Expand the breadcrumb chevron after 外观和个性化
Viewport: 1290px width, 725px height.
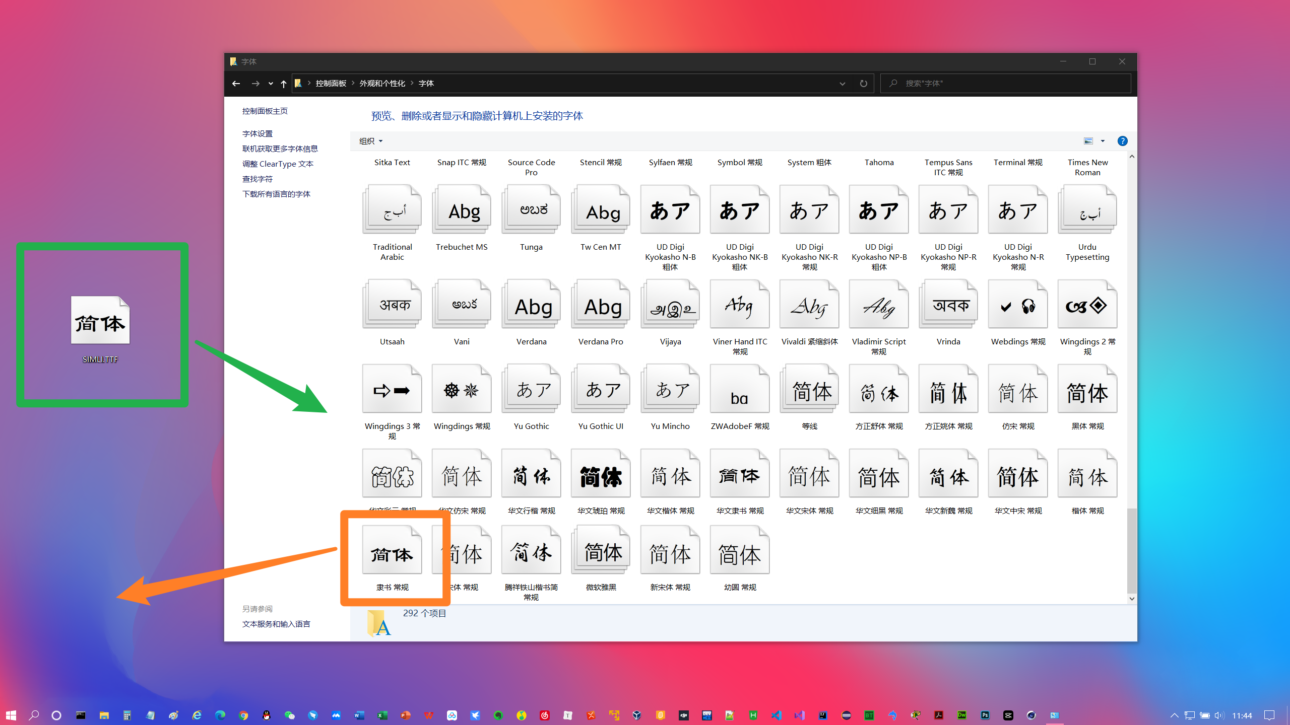click(412, 83)
